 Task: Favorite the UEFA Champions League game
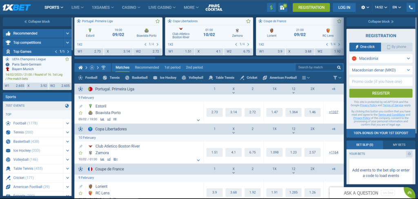click(67, 59)
